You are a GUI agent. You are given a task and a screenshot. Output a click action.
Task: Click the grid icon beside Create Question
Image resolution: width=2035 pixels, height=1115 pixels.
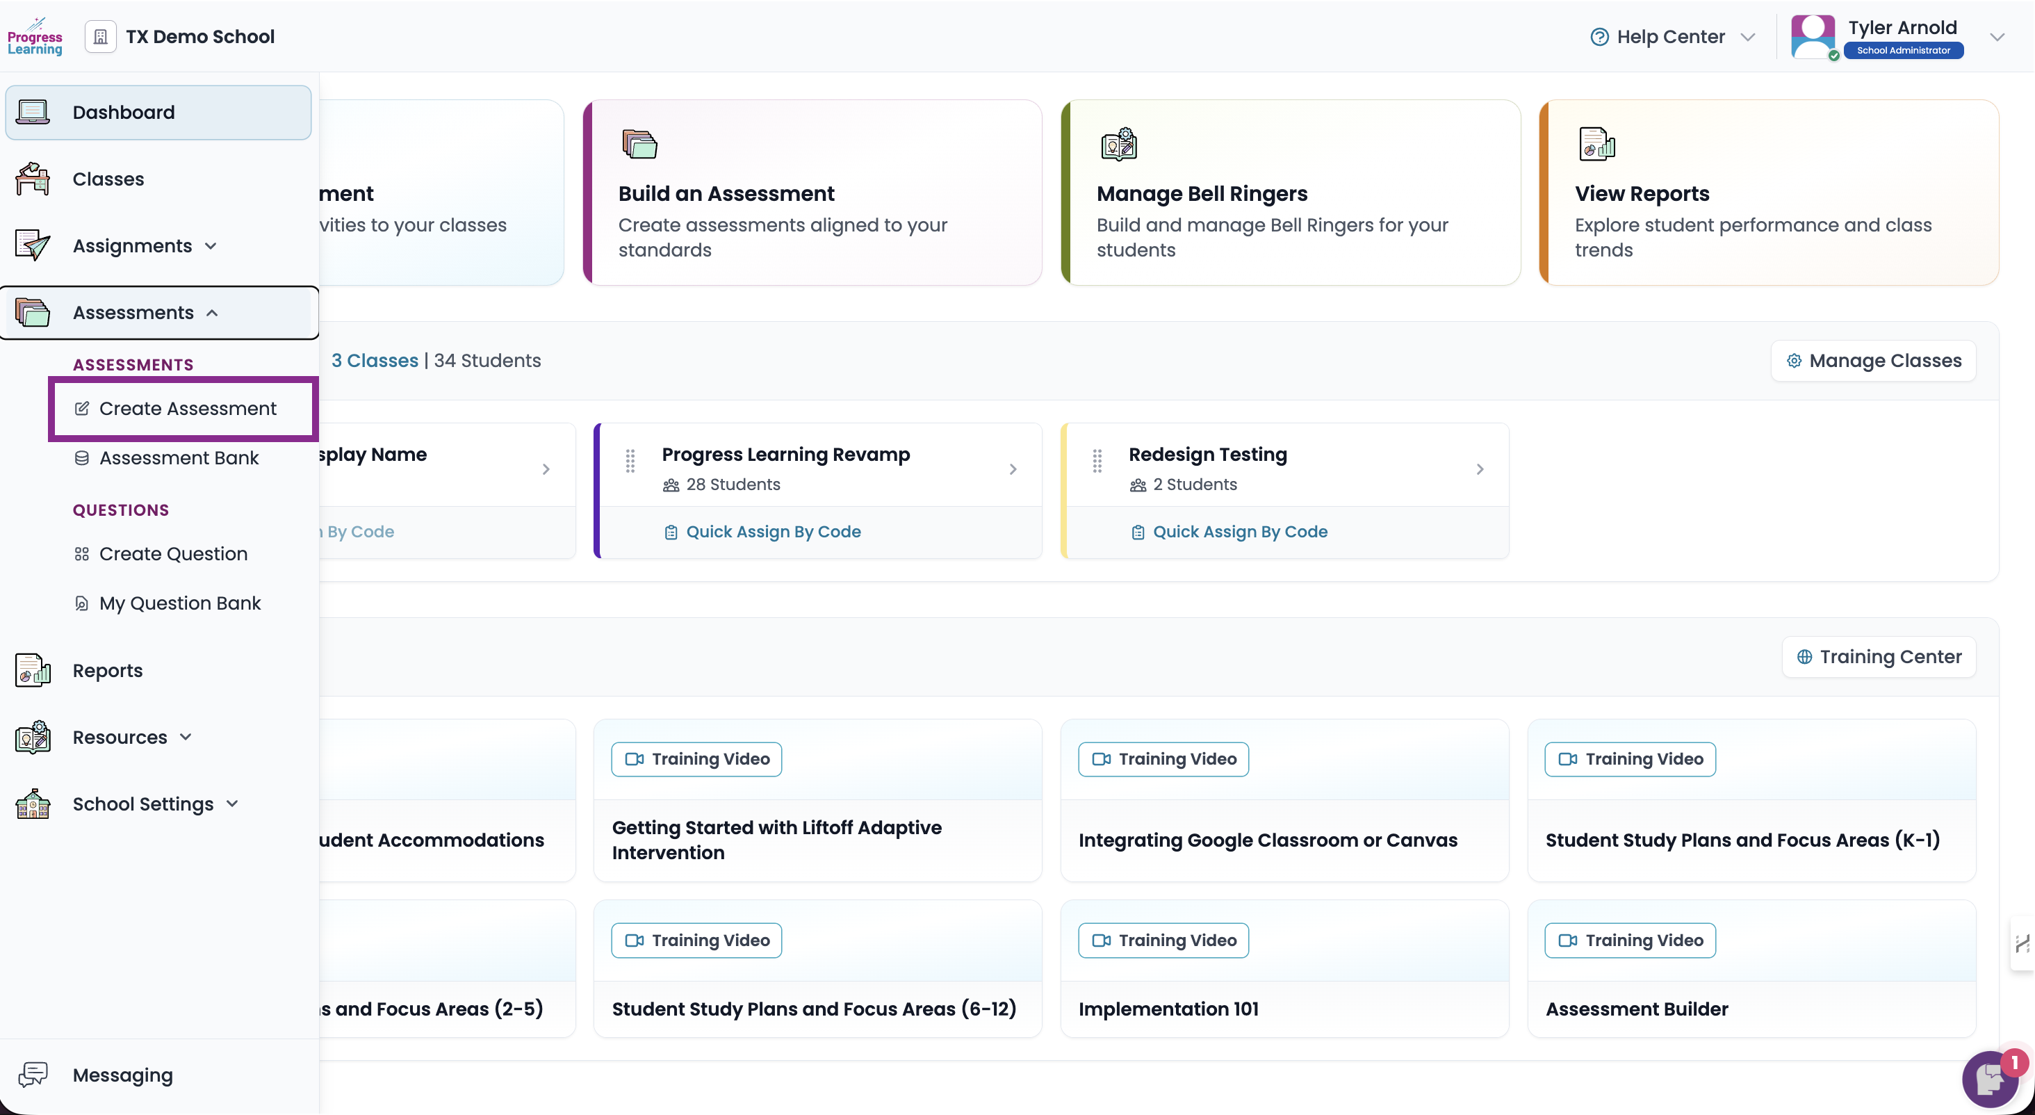click(81, 554)
